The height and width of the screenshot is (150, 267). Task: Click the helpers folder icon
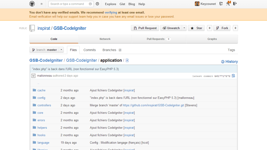[34, 128]
